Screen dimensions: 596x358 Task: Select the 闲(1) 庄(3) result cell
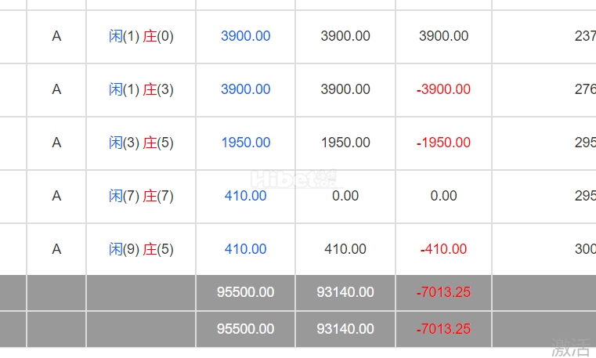(141, 89)
